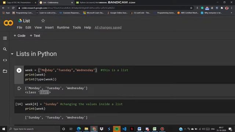Open Visual Studio Code from the taskbar
Screen dimensions: 235x132
click(x=124, y=129)
